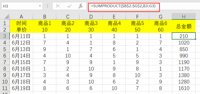Click the total cell 1610
This screenshot has height=94, width=200.
tap(184, 88)
